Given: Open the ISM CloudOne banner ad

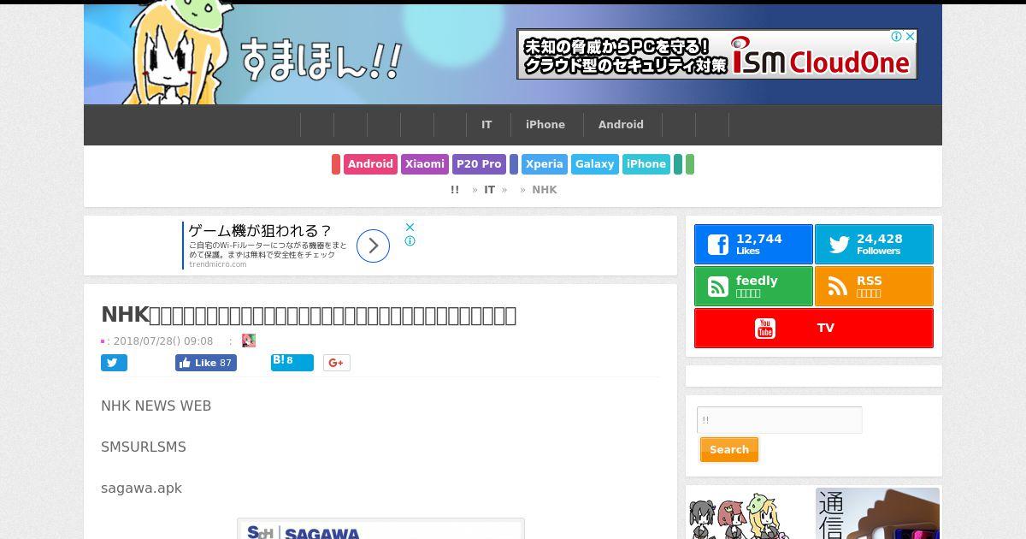Looking at the screenshot, I should (716, 55).
